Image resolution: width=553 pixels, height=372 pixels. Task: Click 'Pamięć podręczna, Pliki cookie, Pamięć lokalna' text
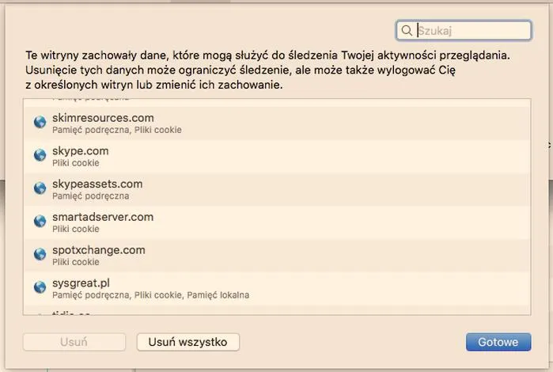click(x=150, y=295)
